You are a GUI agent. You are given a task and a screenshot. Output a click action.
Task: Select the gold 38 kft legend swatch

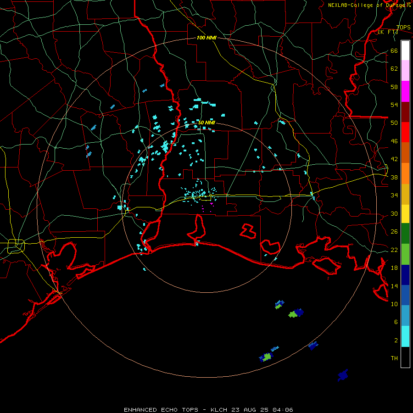point(405,194)
